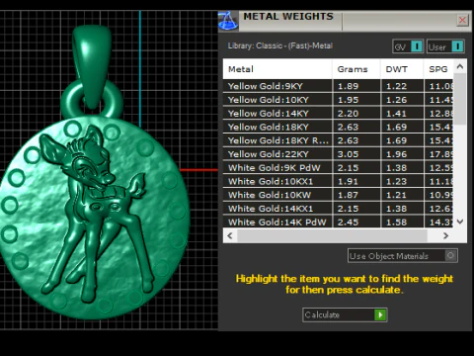Click the Metal Weights scale icon
474x356 pixels.
tap(228, 21)
